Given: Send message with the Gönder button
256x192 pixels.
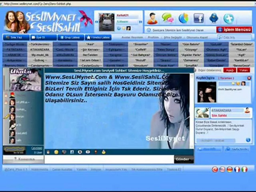Looking at the screenshot, I should pos(184,159).
